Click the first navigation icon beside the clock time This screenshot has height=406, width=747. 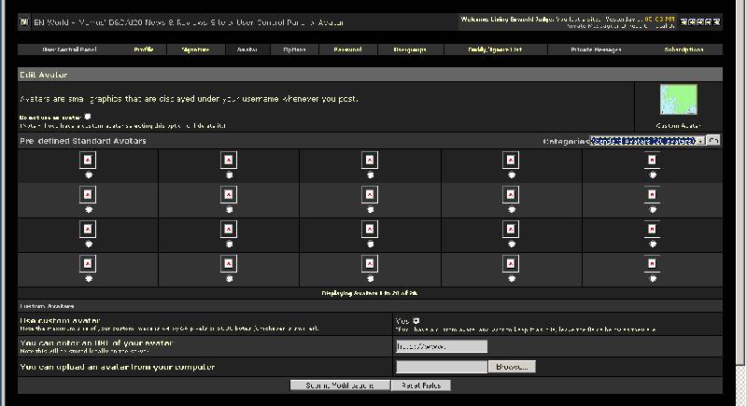coord(684,21)
